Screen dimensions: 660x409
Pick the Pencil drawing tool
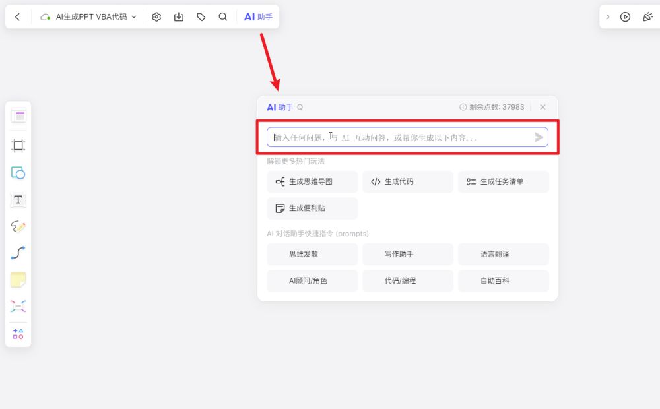(x=18, y=226)
